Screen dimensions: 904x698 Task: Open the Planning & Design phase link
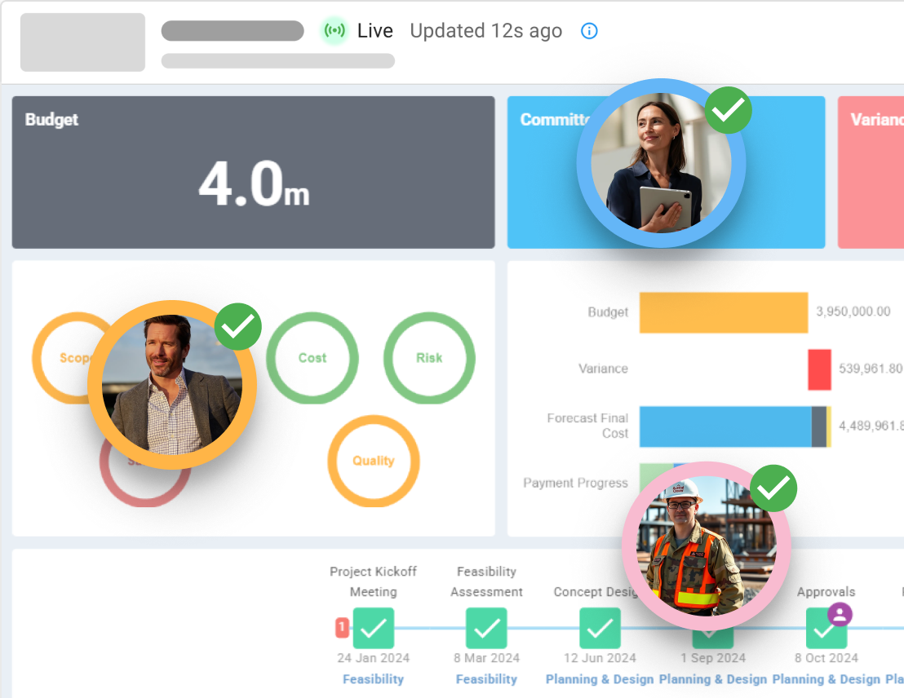pyautogui.click(x=600, y=679)
